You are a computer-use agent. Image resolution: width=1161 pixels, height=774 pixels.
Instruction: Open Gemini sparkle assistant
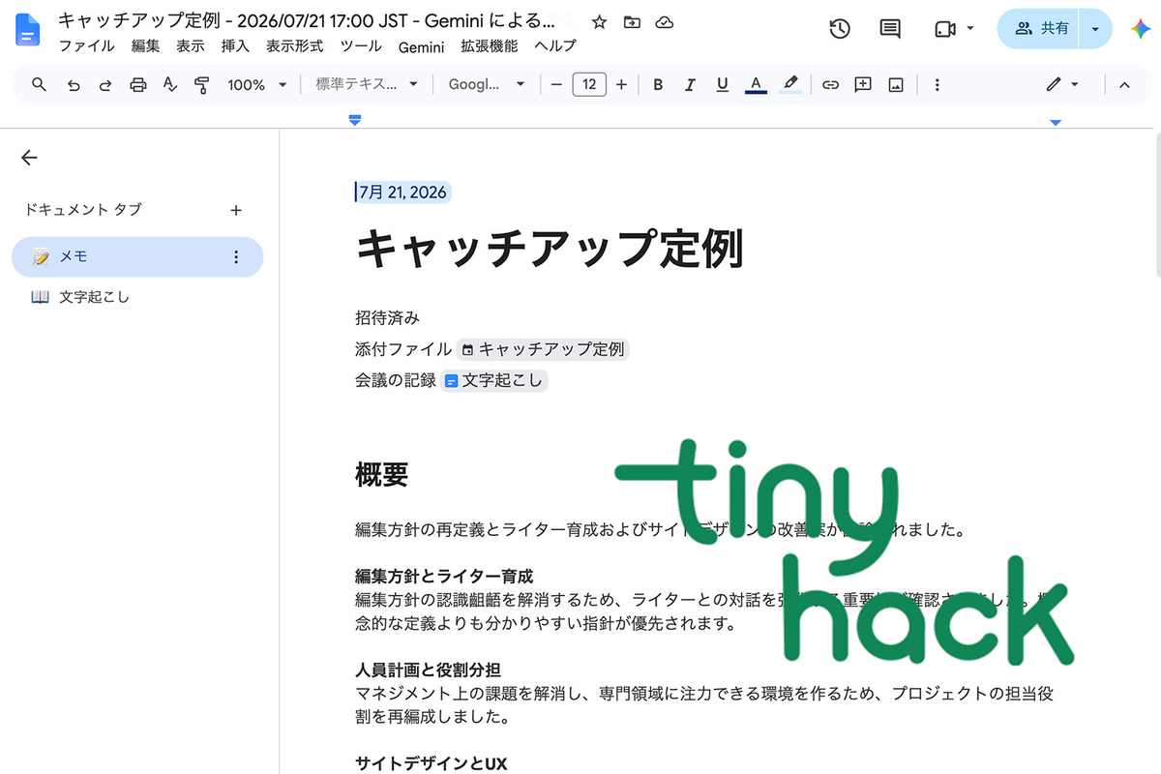point(1140,29)
